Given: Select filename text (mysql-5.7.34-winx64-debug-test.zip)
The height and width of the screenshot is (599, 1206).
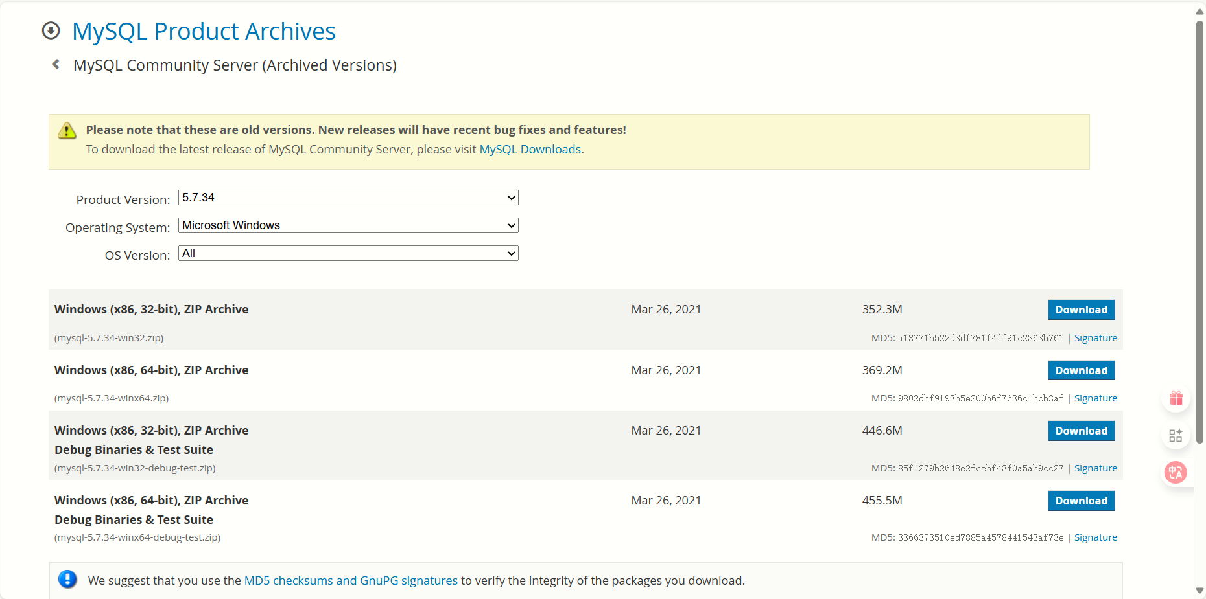Looking at the screenshot, I should [137, 537].
